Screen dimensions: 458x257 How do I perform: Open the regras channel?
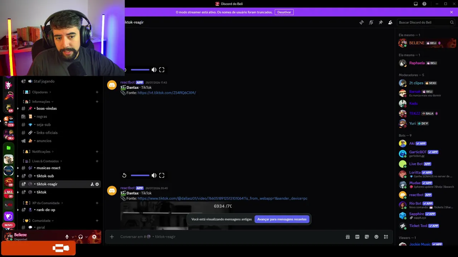[60, 117]
